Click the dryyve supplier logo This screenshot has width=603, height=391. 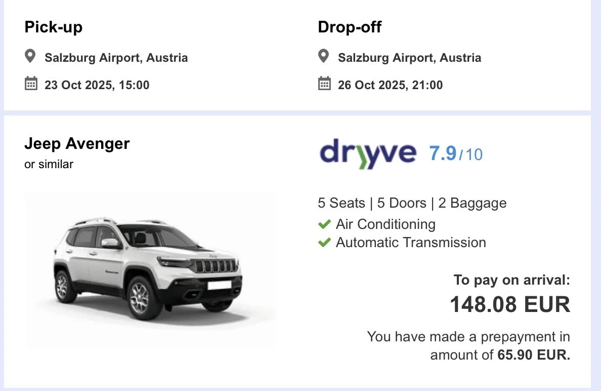[x=368, y=153]
